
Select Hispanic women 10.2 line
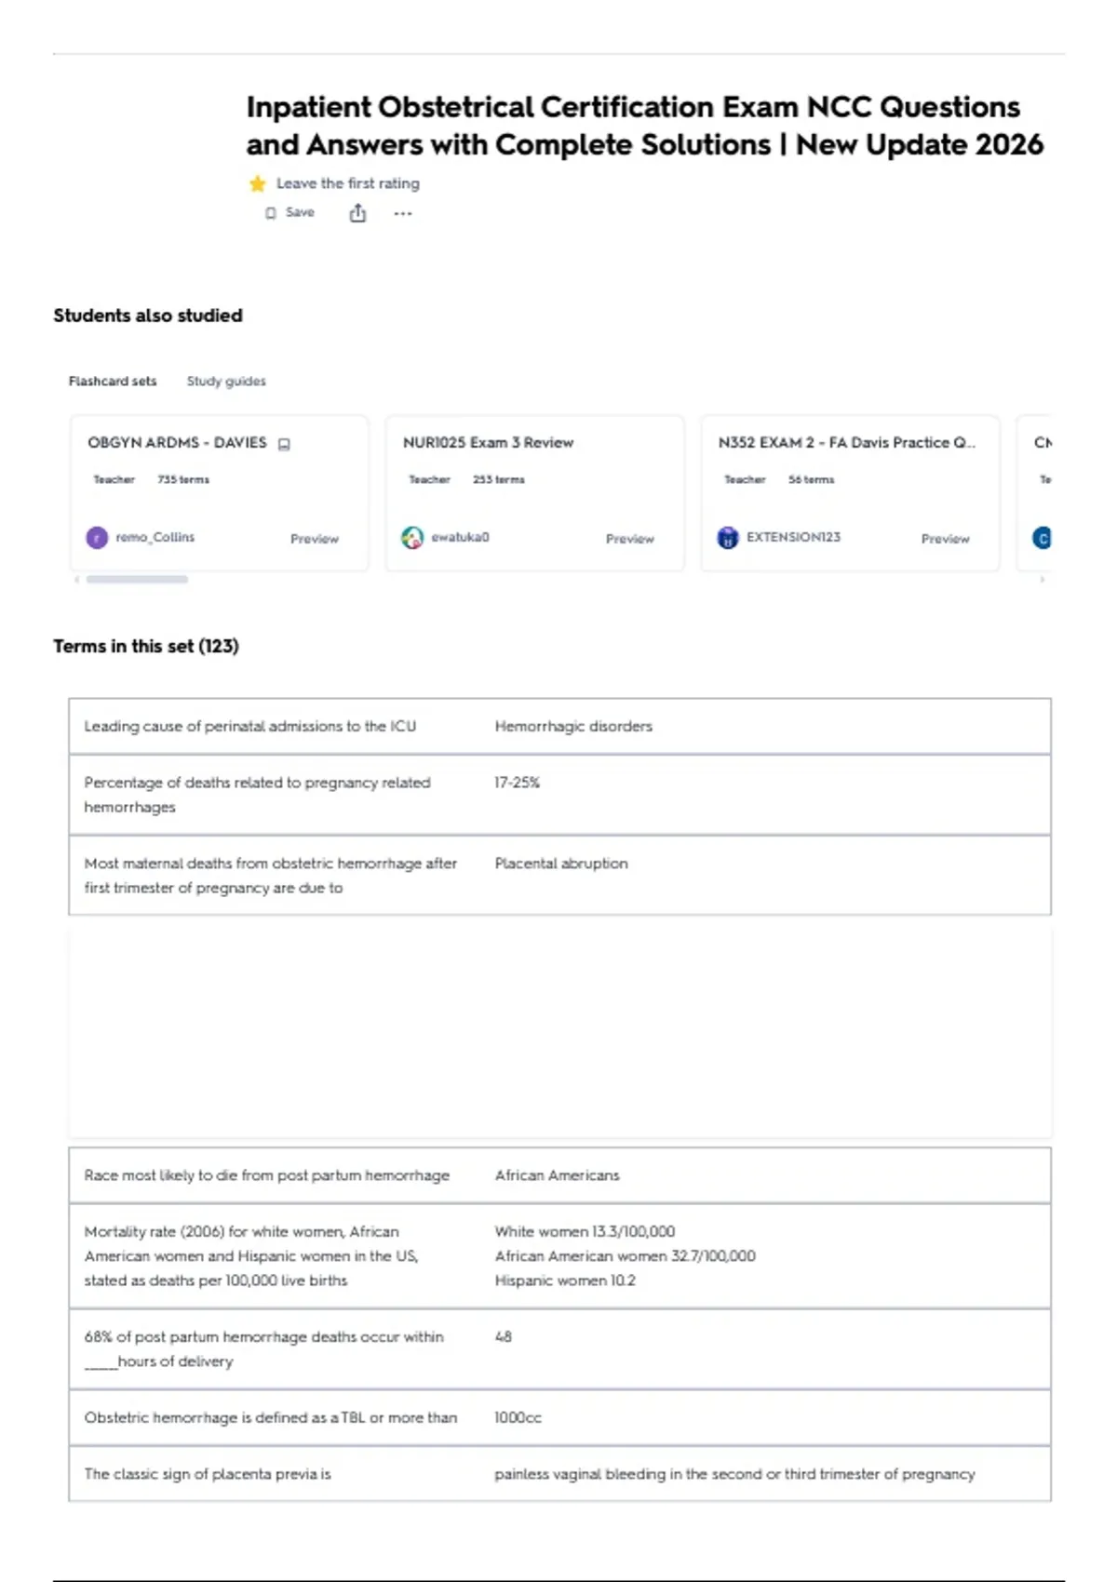(x=565, y=1280)
